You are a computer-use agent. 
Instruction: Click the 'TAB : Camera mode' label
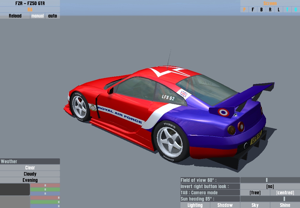click(x=210, y=193)
